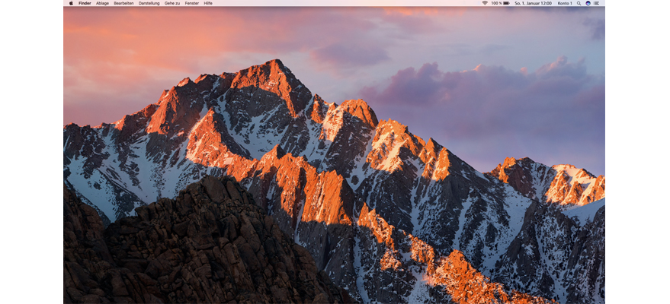
Task: Click the Wi-Fi status icon
Action: point(484,3)
